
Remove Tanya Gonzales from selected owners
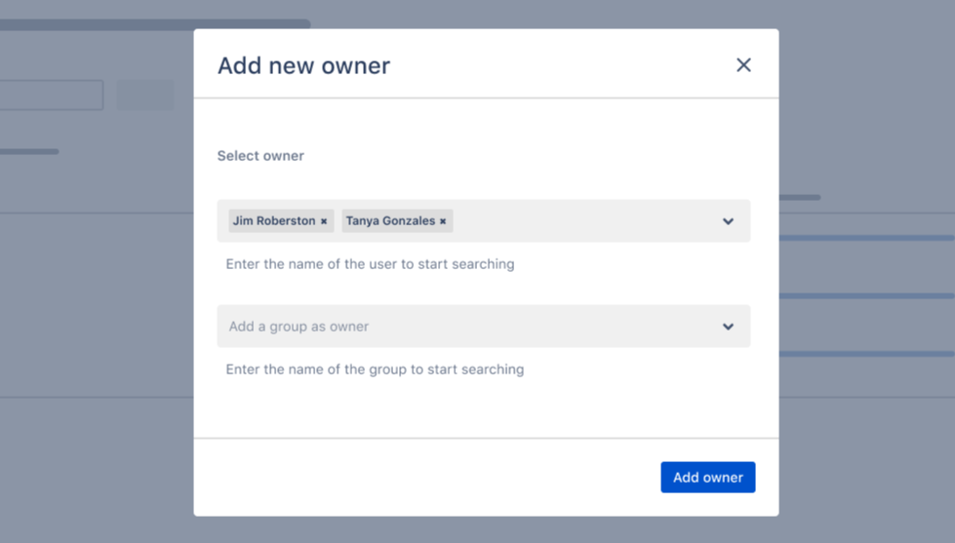(443, 221)
